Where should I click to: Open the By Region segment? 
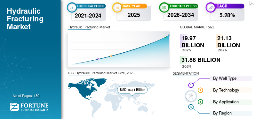coord(230,113)
